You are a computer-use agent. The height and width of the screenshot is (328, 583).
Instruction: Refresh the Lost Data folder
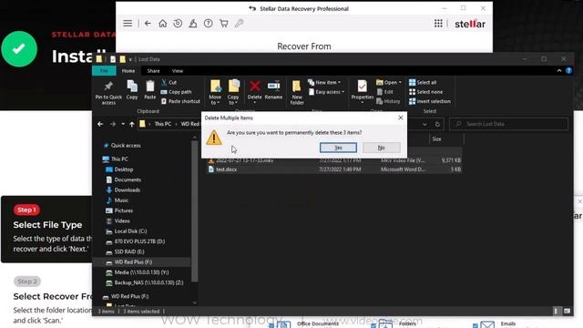tap(437, 124)
